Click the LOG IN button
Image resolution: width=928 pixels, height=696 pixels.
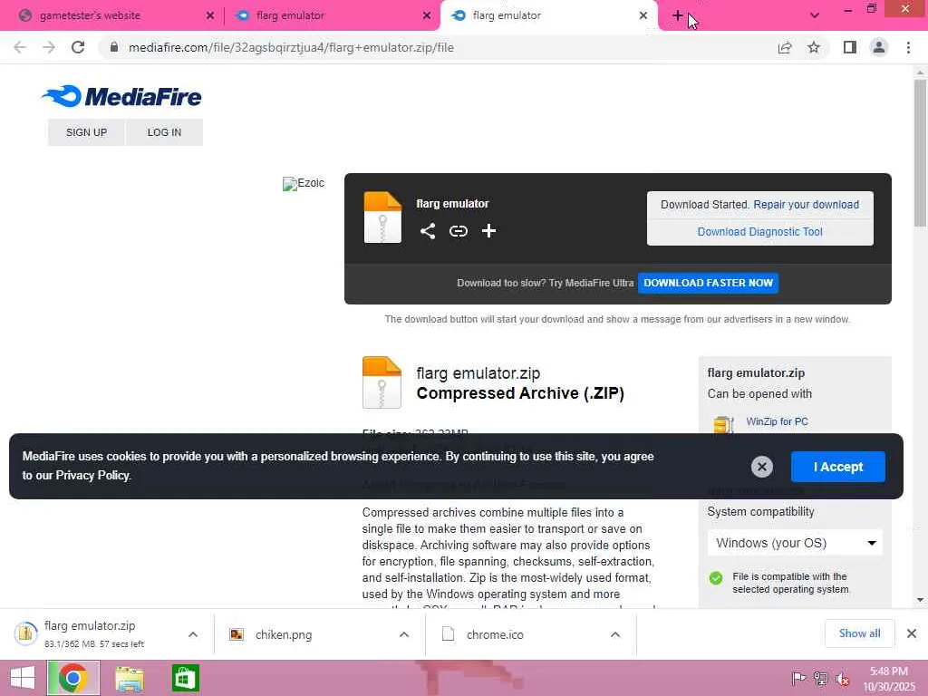165,132
